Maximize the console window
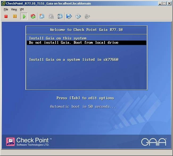The height and width of the screenshot is (156, 173). point(164,3)
